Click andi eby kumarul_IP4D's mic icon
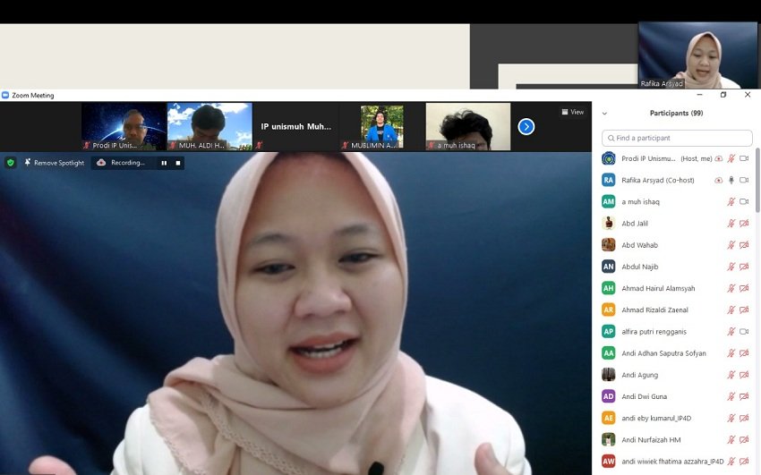761x475 pixels. point(731,418)
